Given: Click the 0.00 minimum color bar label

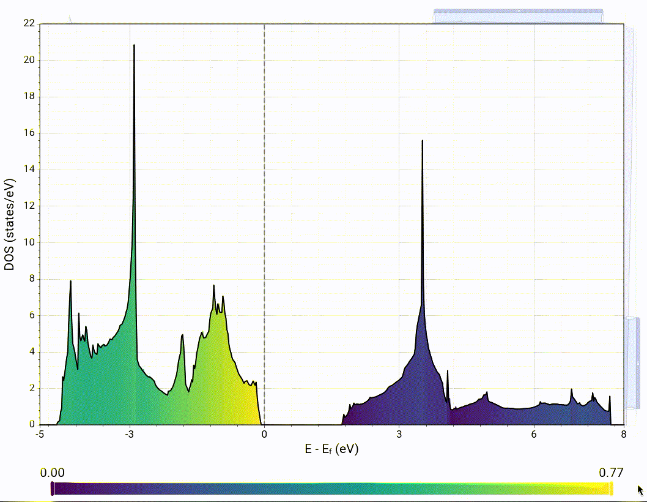Looking at the screenshot, I should [51, 473].
